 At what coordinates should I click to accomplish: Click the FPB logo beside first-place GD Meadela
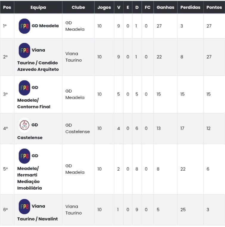point(24,26)
